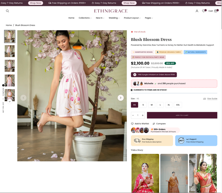Click the Perfect for Festive & Party Wear tag
The image size is (222, 193).
(x=148, y=57)
